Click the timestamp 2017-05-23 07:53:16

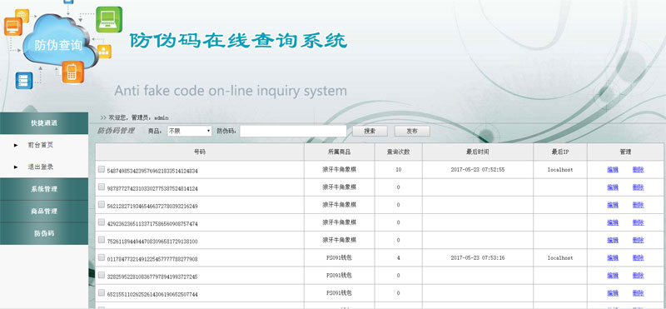pyautogui.click(x=478, y=258)
